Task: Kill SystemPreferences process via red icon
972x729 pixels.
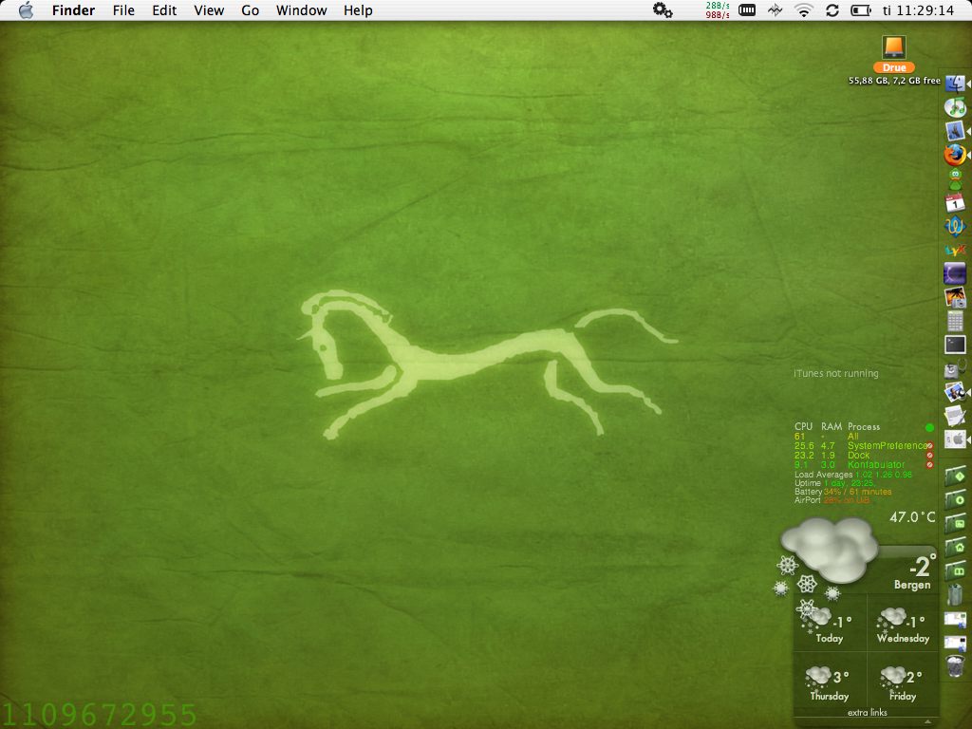Action: coord(930,446)
